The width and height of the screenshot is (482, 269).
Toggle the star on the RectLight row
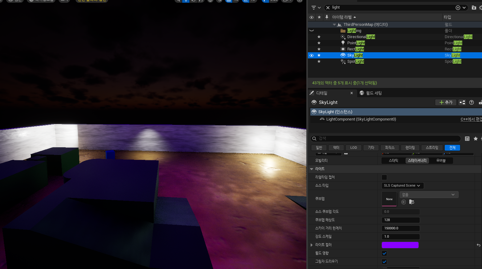(x=319, y=49)
